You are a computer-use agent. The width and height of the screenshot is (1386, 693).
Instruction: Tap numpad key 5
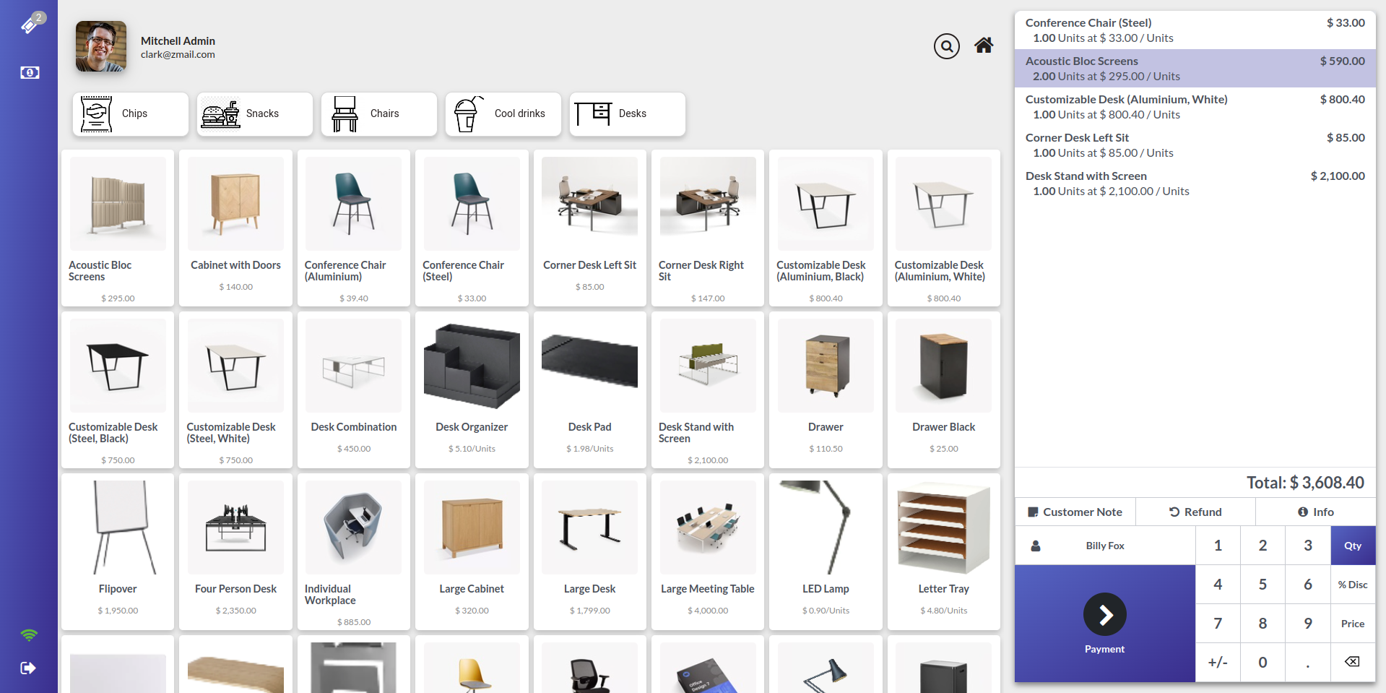(1262, 585)
